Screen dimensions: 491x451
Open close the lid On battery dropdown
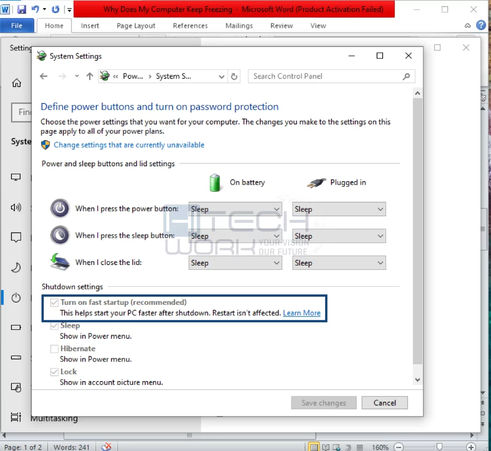click(x=235, y=263)
